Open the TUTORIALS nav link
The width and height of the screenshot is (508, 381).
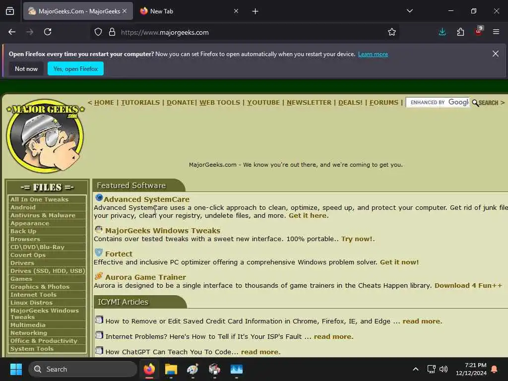click(140, 102)
